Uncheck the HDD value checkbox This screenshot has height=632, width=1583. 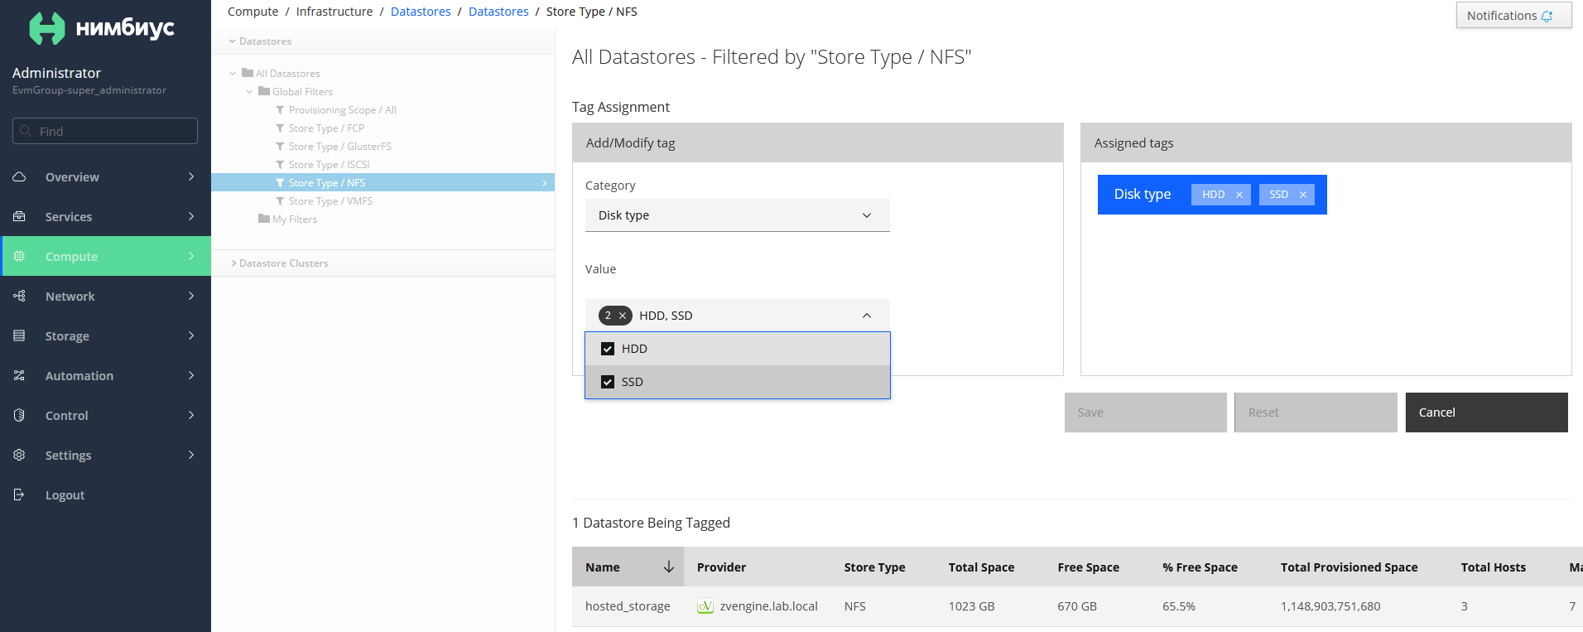(608, 349)
